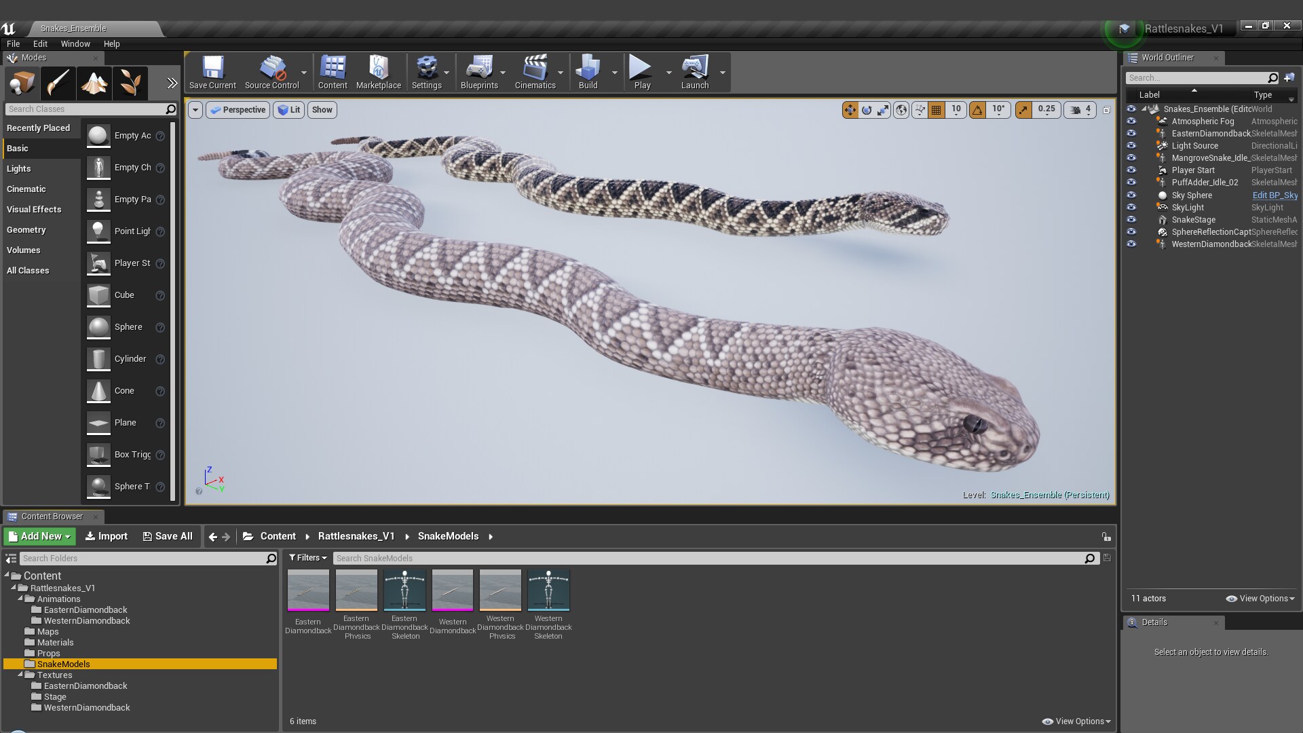The image size is (1303, 733).
Task: Expand the Filters dropdown in Content Browser
Action: pos(307,557)
